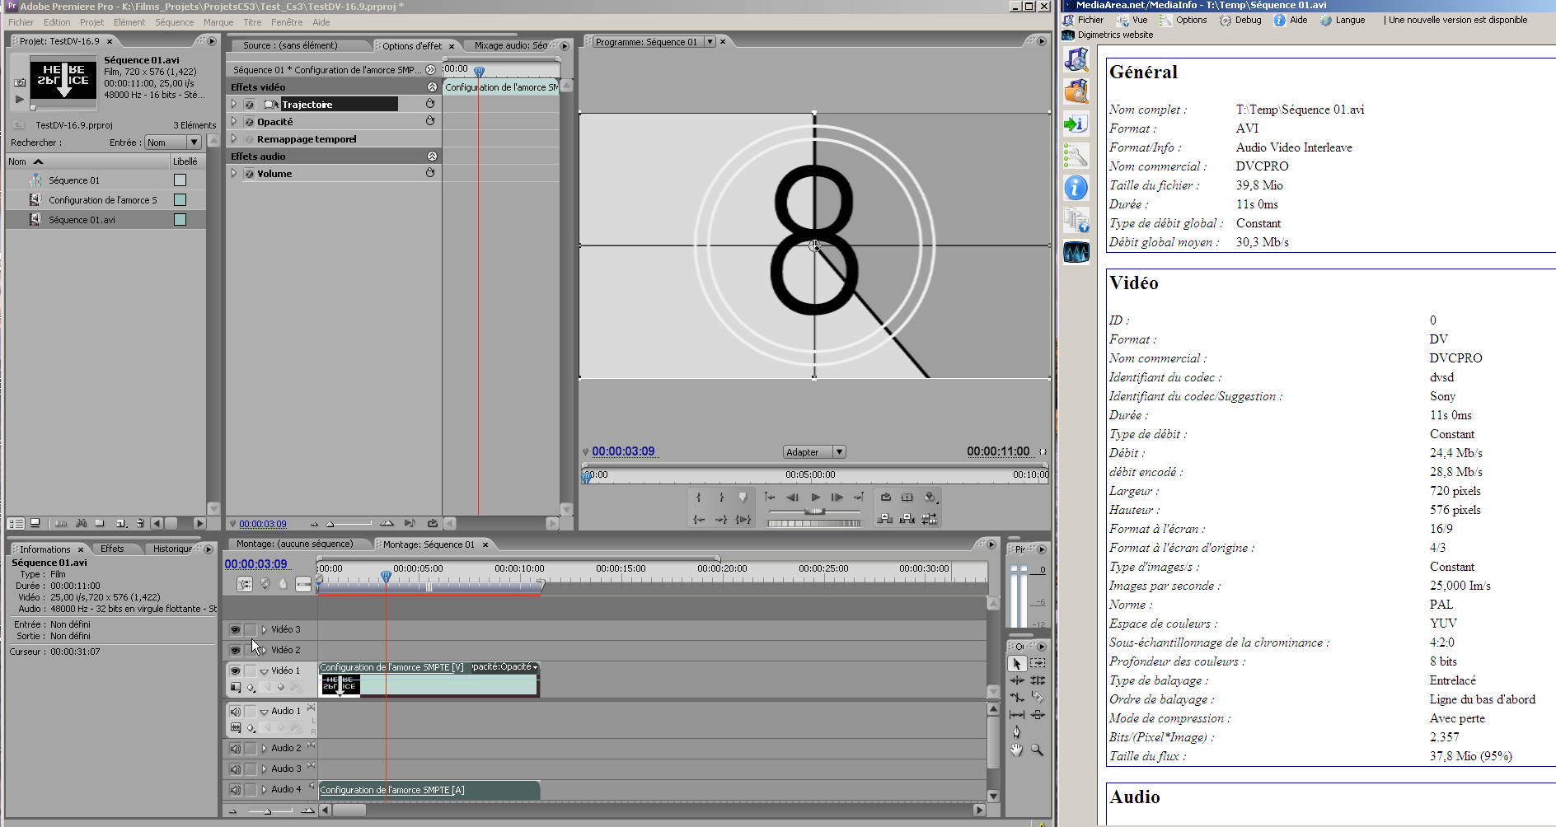Click the teal label swatch of Séquence 01.avi
The height and width of the screenshot is (827, 1556).
(x=180, y=220)
